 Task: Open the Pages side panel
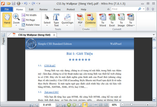tap(3, 39)
